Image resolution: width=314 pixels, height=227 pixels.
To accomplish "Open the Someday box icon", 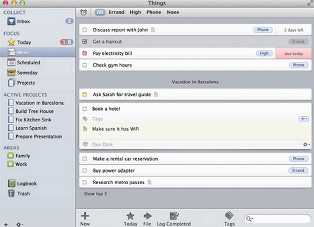I will (11, 73).
